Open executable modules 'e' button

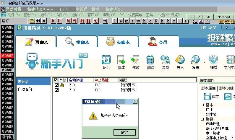pyautogui.click(x=121, y=21)
